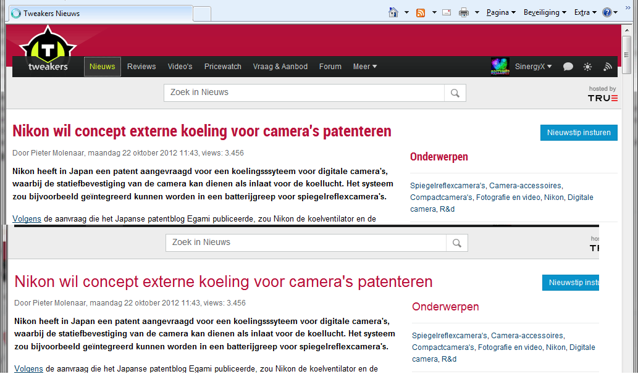Screen dimensions: 638x374
Task: Select the Pricewatch navigation item
Action: point(222,66)
